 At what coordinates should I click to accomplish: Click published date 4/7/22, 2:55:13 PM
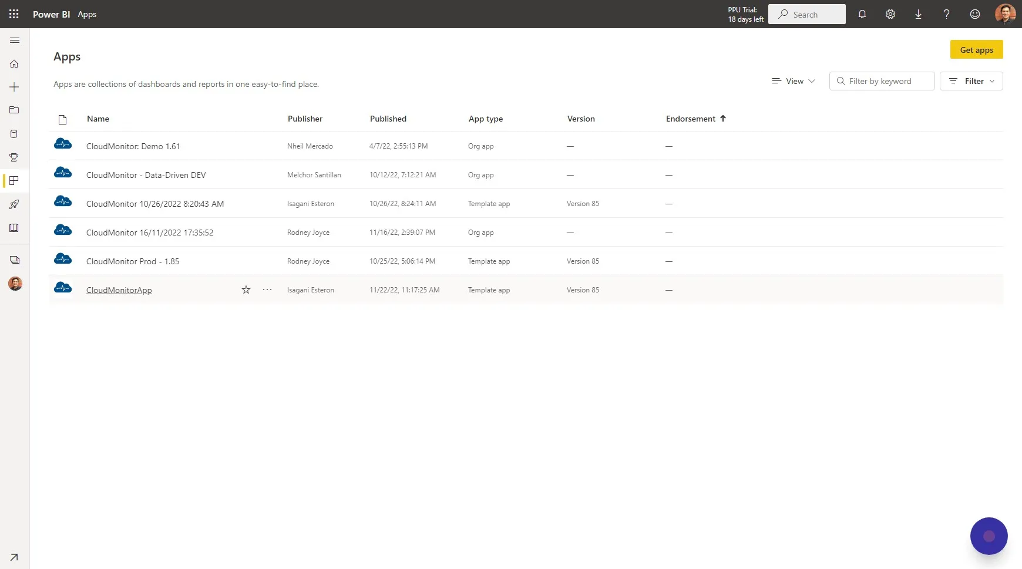click(399, 146)
